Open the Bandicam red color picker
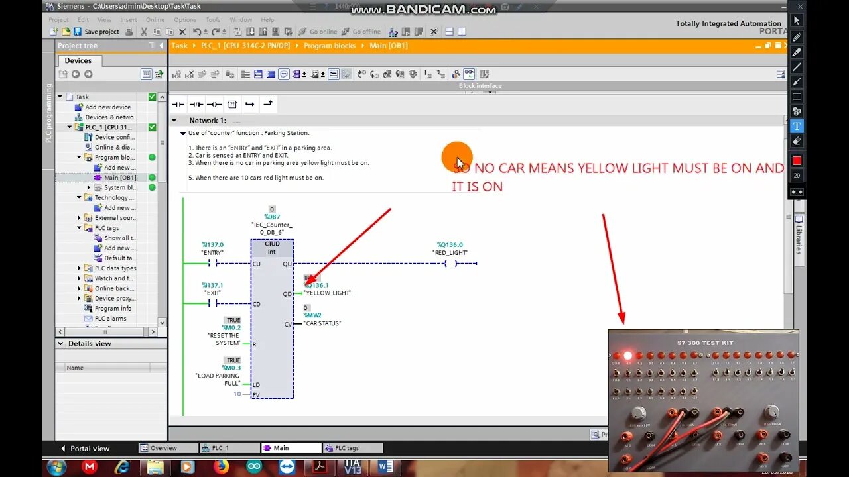This screenshot has width=849, height=477. pos(797,160)
